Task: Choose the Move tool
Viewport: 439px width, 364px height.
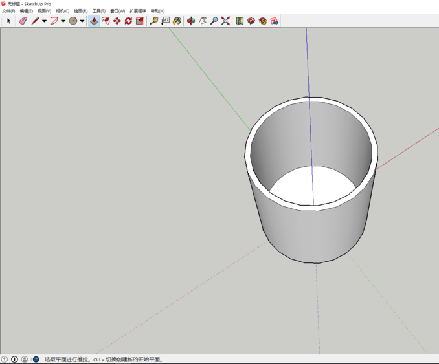Action: point(117,21)
